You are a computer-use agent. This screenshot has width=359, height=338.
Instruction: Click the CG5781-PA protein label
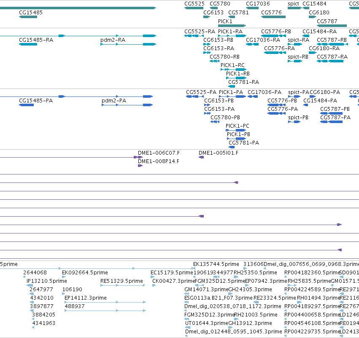(244, 143)
